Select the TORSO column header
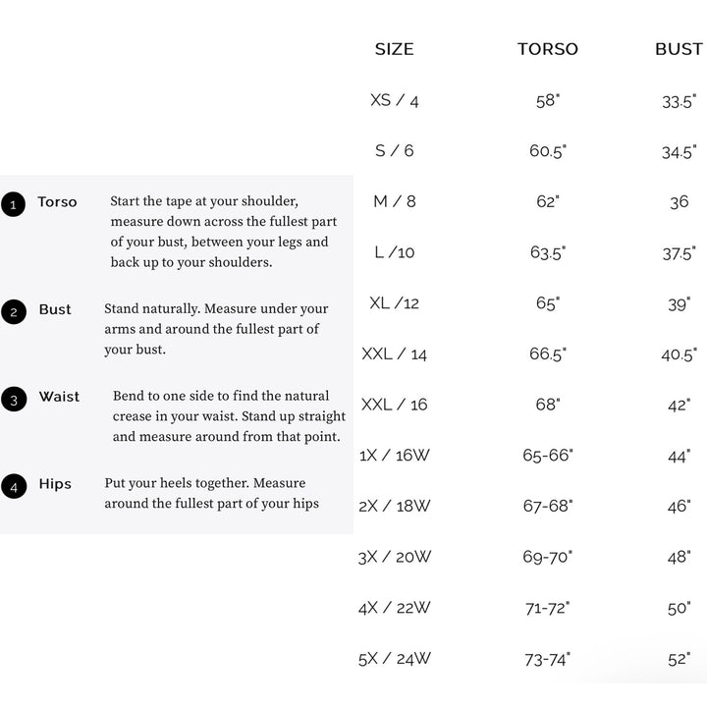The width and height of the screenshot is (707, 707). pyautogui.click(x=547, y=49)
